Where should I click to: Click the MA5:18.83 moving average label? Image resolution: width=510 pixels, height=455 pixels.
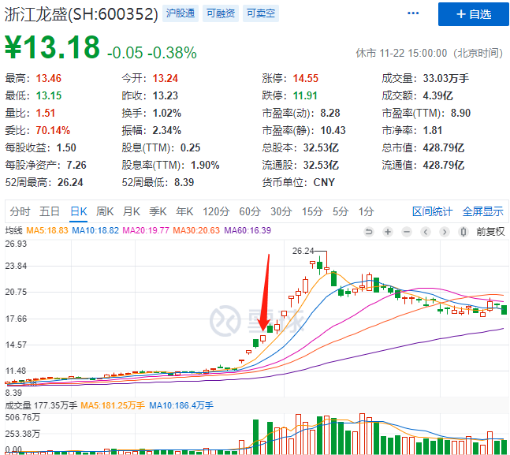coord(47,230)
